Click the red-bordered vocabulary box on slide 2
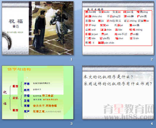 point(118,28)
